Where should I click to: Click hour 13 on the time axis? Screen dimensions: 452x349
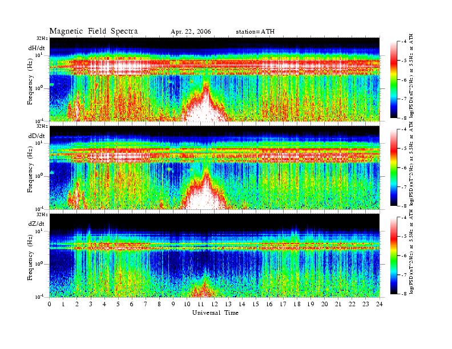[x=228, y=305]
